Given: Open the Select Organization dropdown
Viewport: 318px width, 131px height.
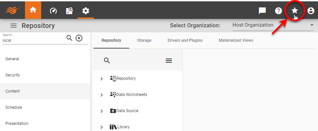Looking at the screenshot, I should [x=273, y=25].
